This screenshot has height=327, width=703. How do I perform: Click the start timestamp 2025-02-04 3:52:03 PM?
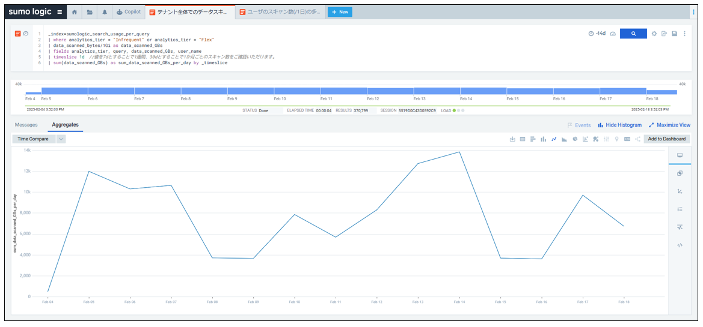(x=45, y=109)
